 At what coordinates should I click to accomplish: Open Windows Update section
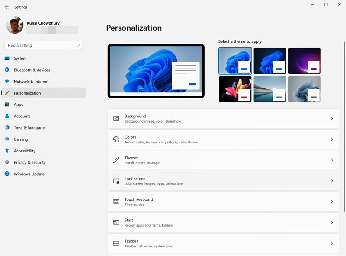tap(44, 174)
